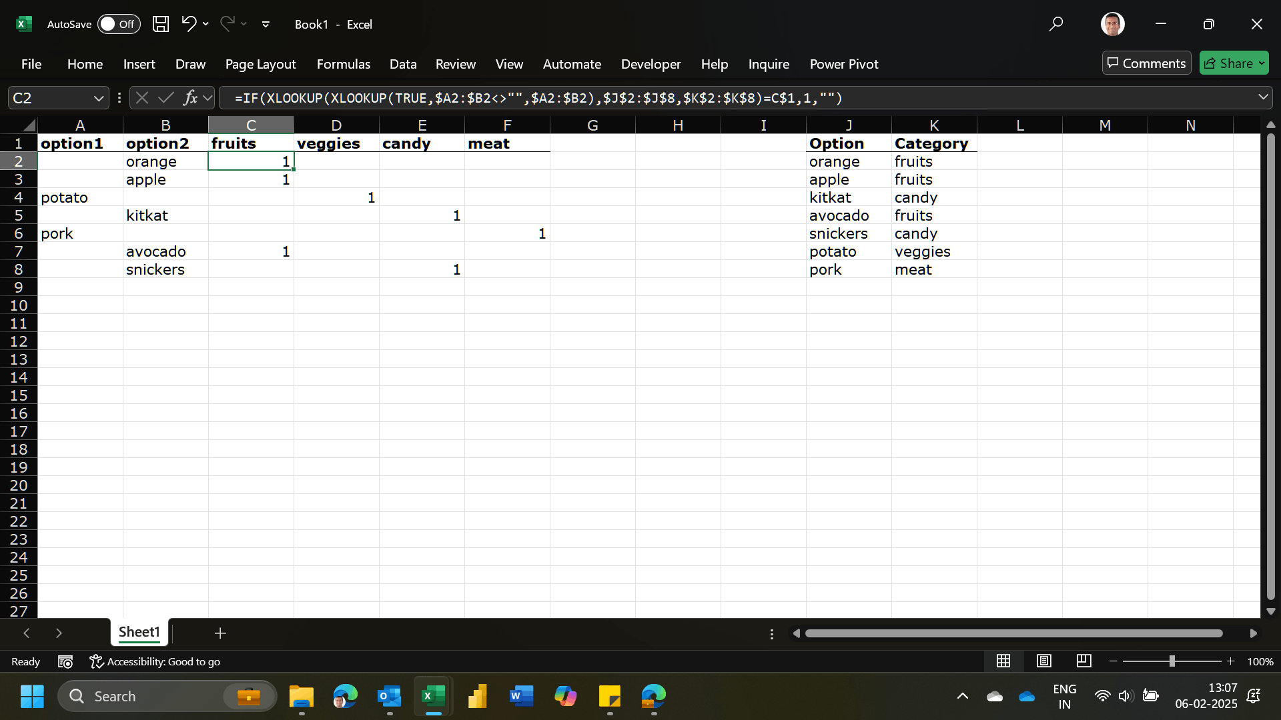This screenshot has width=1281, height=720.
Task: Expand the Redo history dropdown
Action: (x=244, y=24)
